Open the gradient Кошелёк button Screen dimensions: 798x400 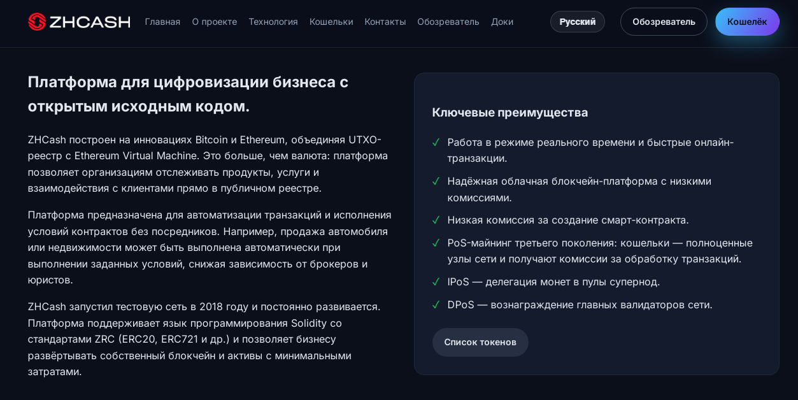coord(747,22)
